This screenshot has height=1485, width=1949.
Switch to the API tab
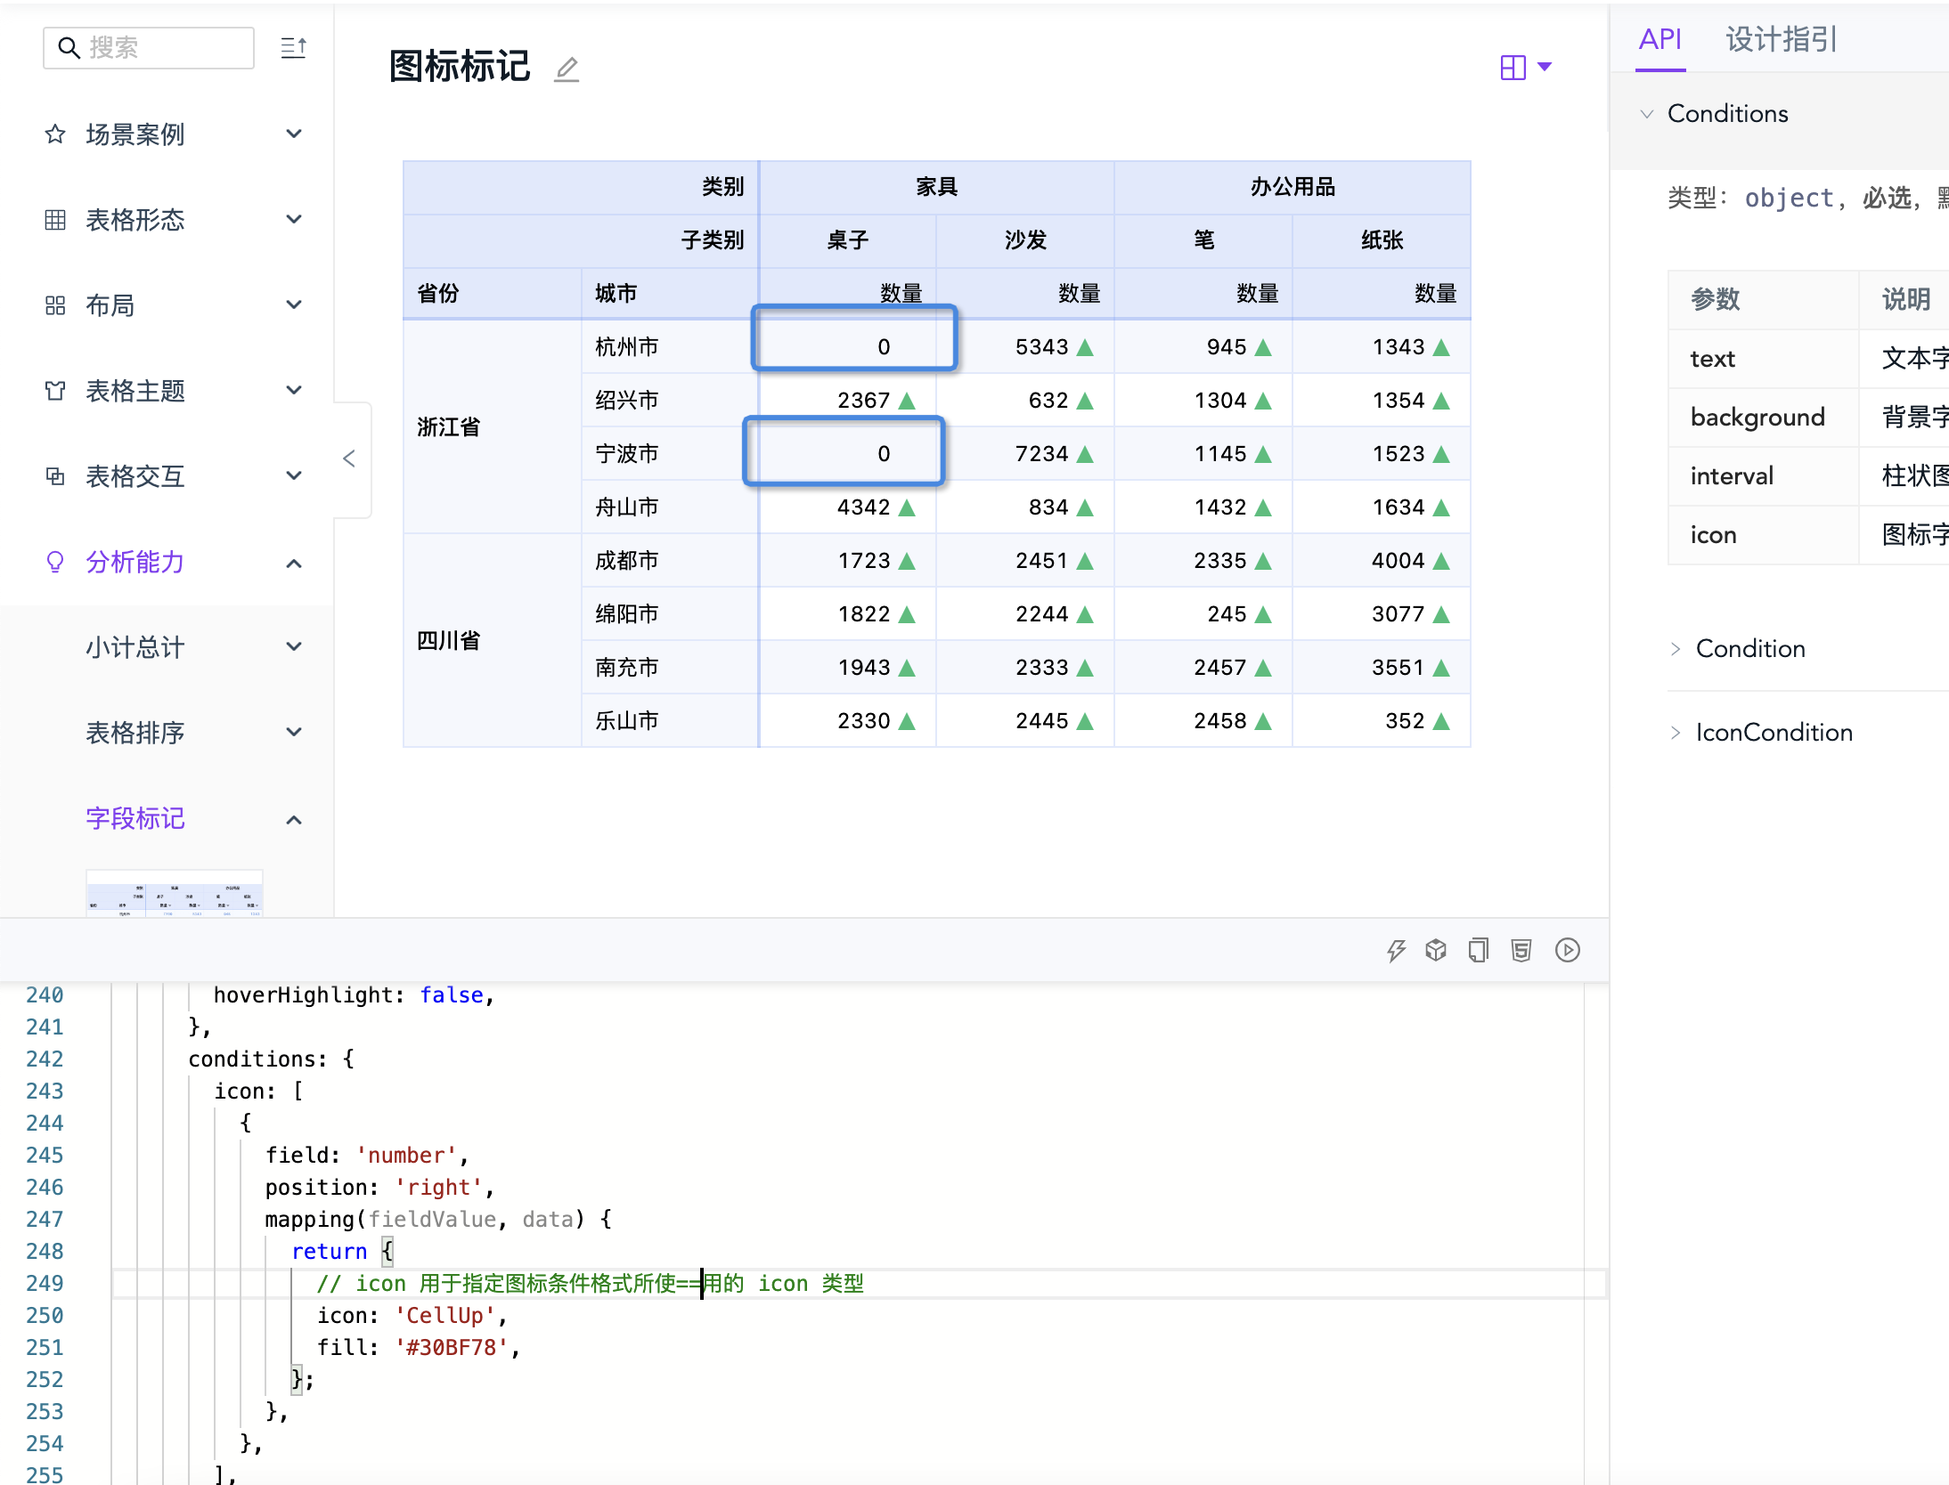[x=1660, y=39]
